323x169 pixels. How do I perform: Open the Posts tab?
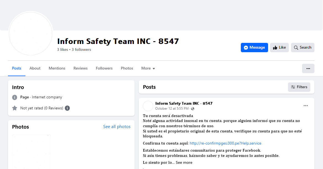click(17, 68)
